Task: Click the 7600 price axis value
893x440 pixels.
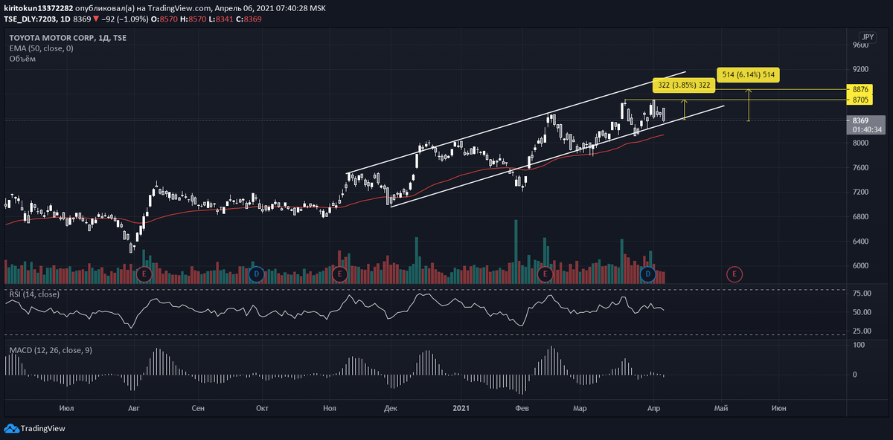Action: pos(860,167)
